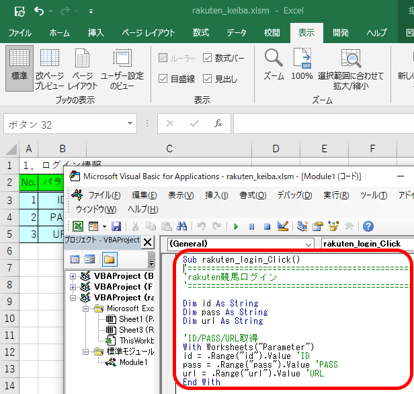Open the 開発 ribbon tab
414x394 pixels.
click(x=341, y=33)
